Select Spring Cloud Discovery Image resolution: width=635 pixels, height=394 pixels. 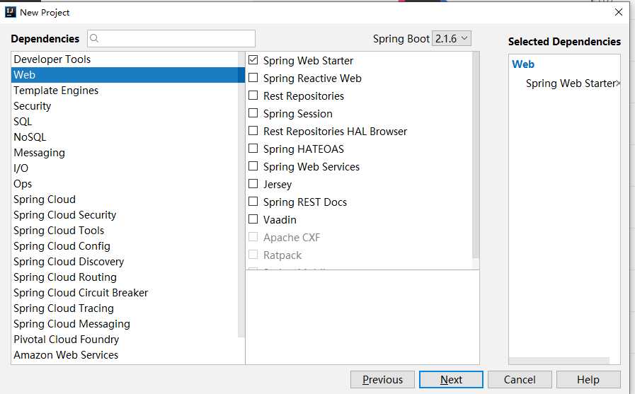pyautogui.click(x=128, y=262)
